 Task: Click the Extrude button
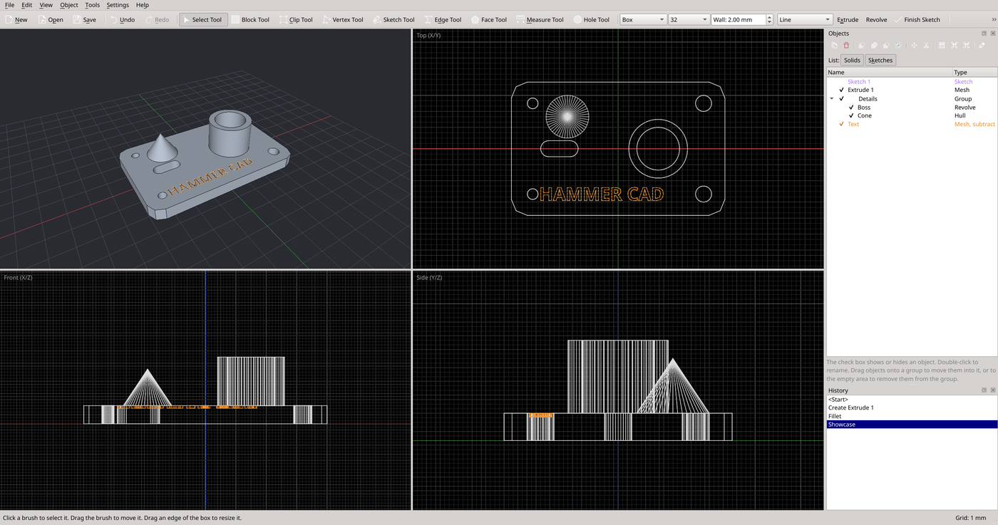pos(848,20)
